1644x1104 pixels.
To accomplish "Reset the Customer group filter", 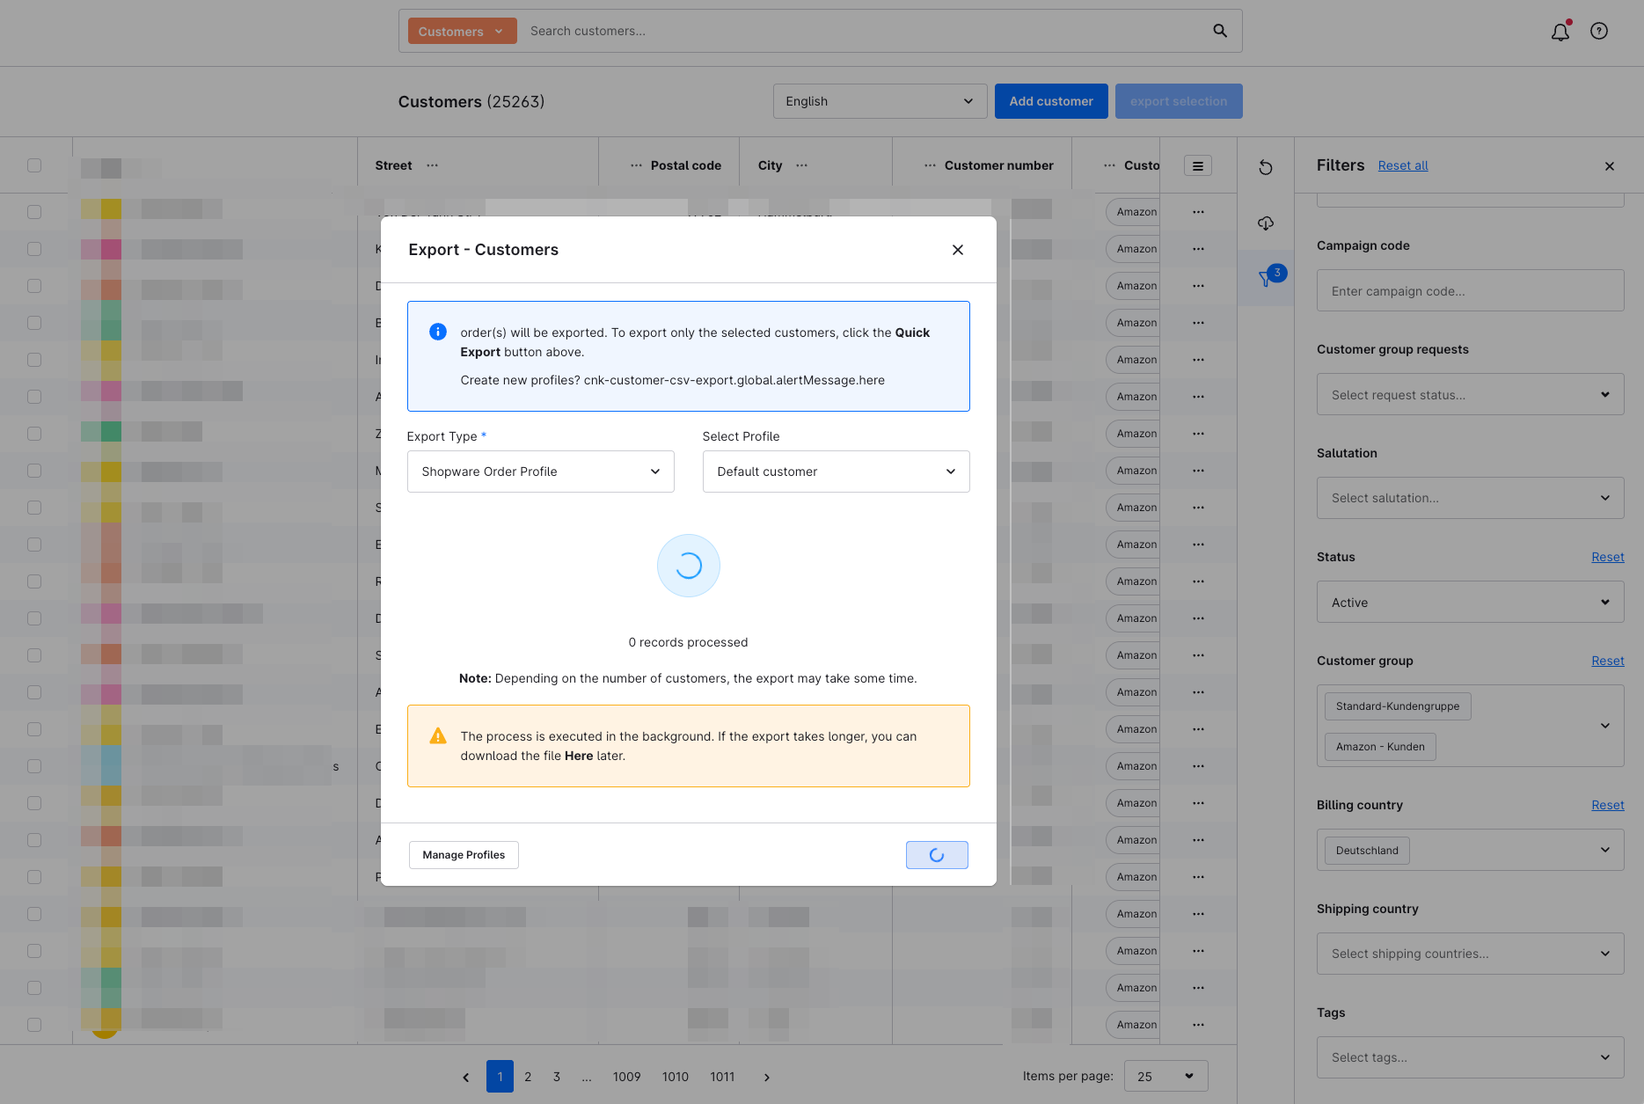I will click(1607, 660).
